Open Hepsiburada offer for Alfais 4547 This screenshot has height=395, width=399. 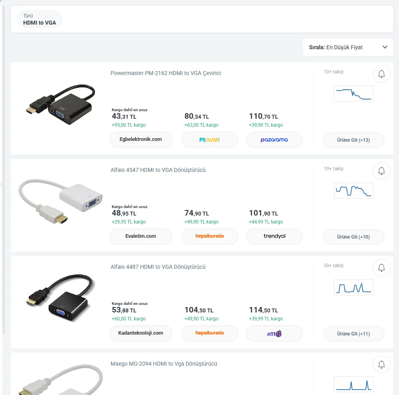point(210,237)
